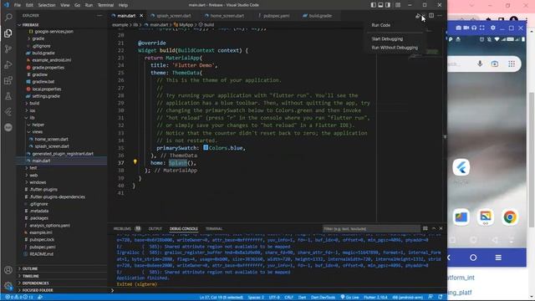Image resolution: width=535 pixels, height=301 pixels.
Task: Open Customize Layout icon
Action: point(398,5)
